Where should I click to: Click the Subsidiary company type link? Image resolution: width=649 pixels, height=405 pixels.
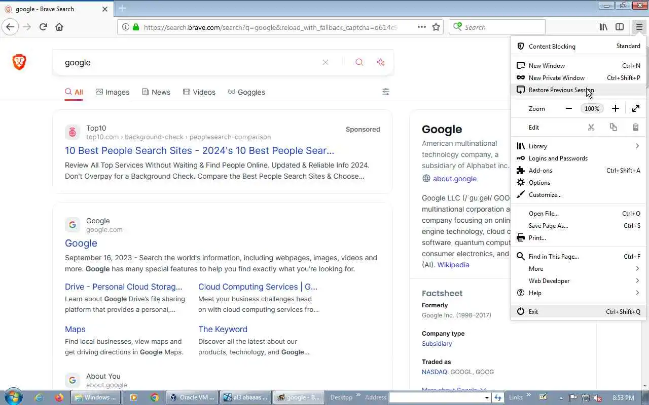coord(437,343)
